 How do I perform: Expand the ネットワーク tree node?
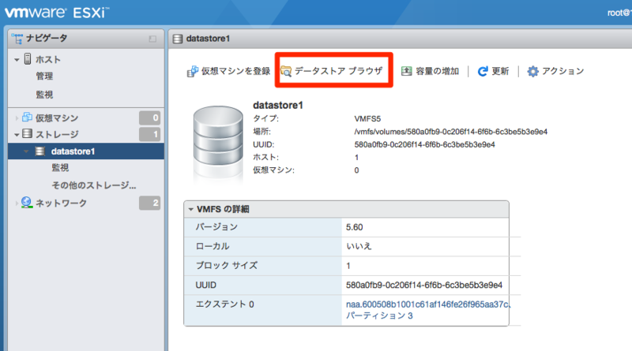coord(17,204)
